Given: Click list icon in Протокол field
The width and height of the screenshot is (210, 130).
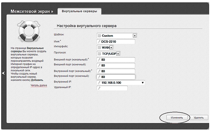Looking at the screenshot, I should pos(99,54).
